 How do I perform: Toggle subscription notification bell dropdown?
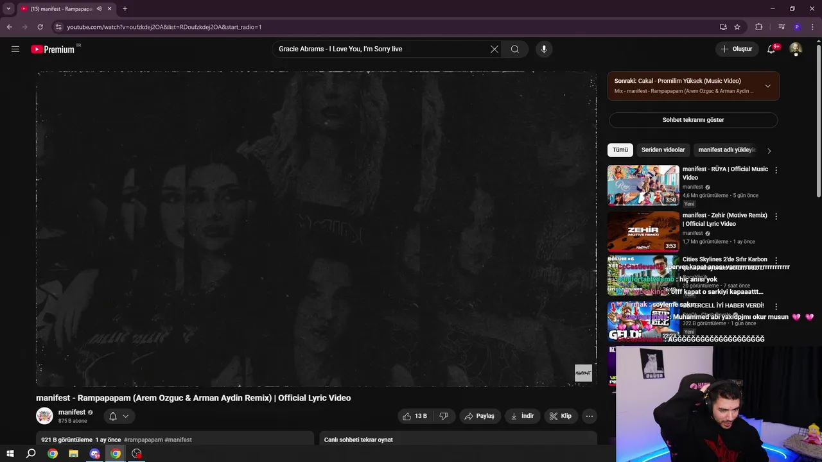coord(119,416)
